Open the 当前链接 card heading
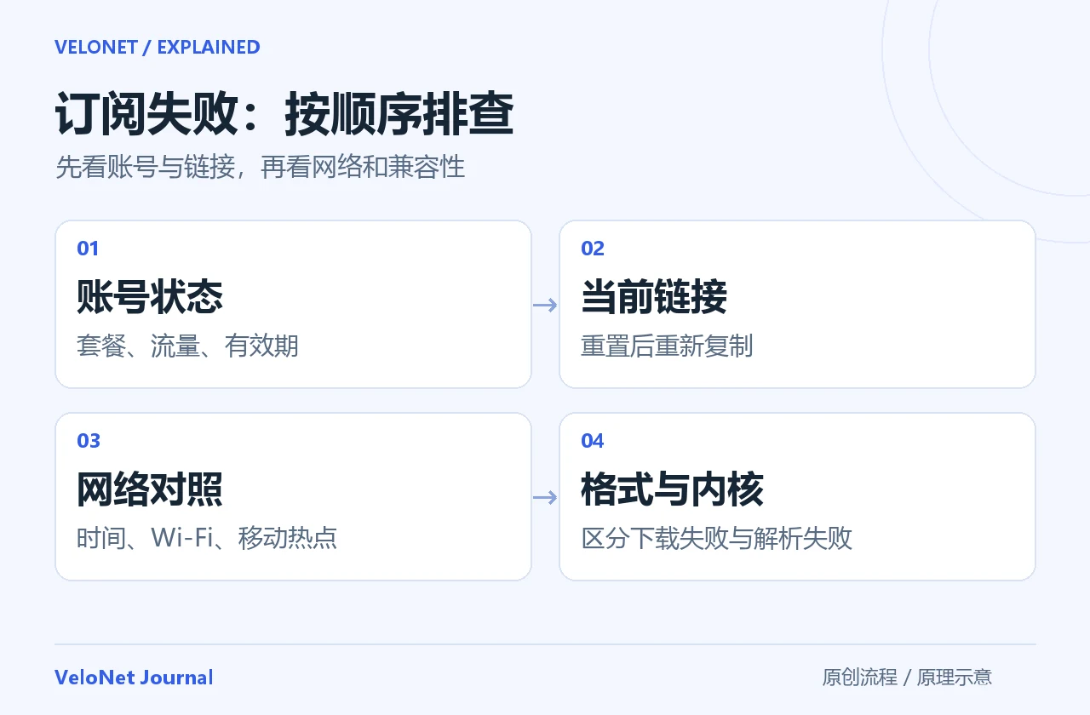 tap(654, 297)
